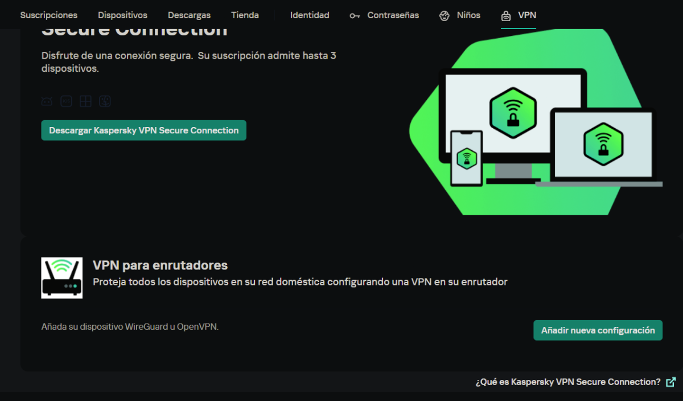Select the Identidad tab
Screen dimensions: 683x401
click(310, 15)
